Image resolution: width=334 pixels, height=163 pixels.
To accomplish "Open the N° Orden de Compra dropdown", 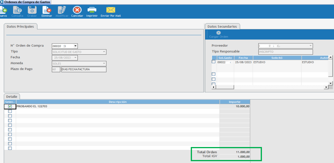I will (75, 46).
